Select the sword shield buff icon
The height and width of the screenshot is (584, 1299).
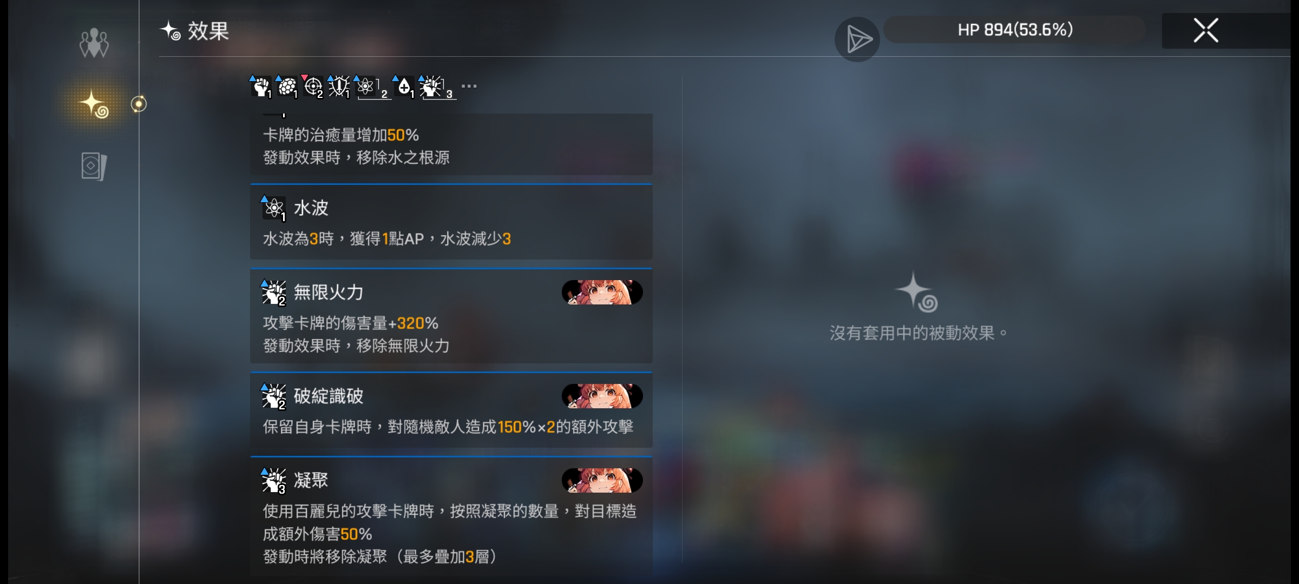pyautogui.click(x=339, y=87)
